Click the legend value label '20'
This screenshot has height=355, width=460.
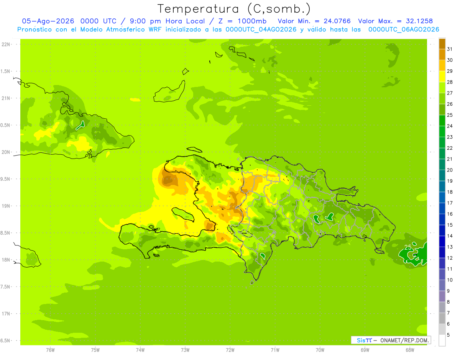point(450,170)
